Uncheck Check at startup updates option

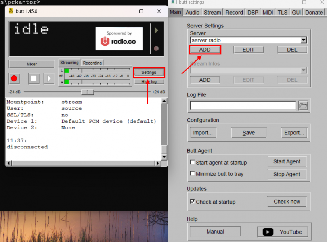tap(193, 202)
